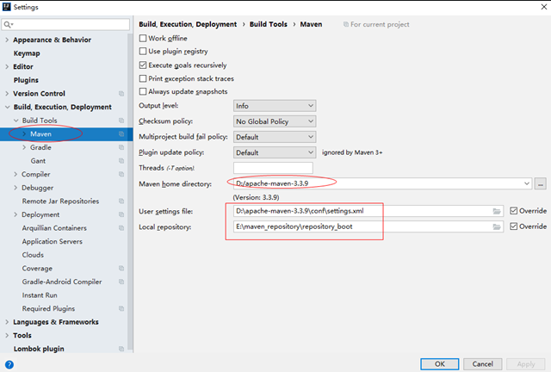Enable Use plugin registry checkbox
551x372 pixels.
click(143, 52)
